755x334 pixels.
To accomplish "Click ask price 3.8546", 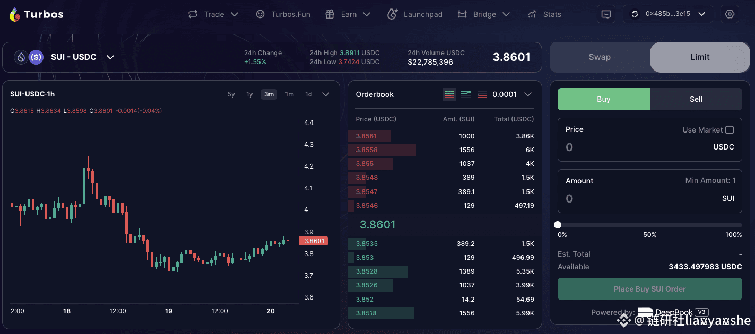I will tap(367, 205).
